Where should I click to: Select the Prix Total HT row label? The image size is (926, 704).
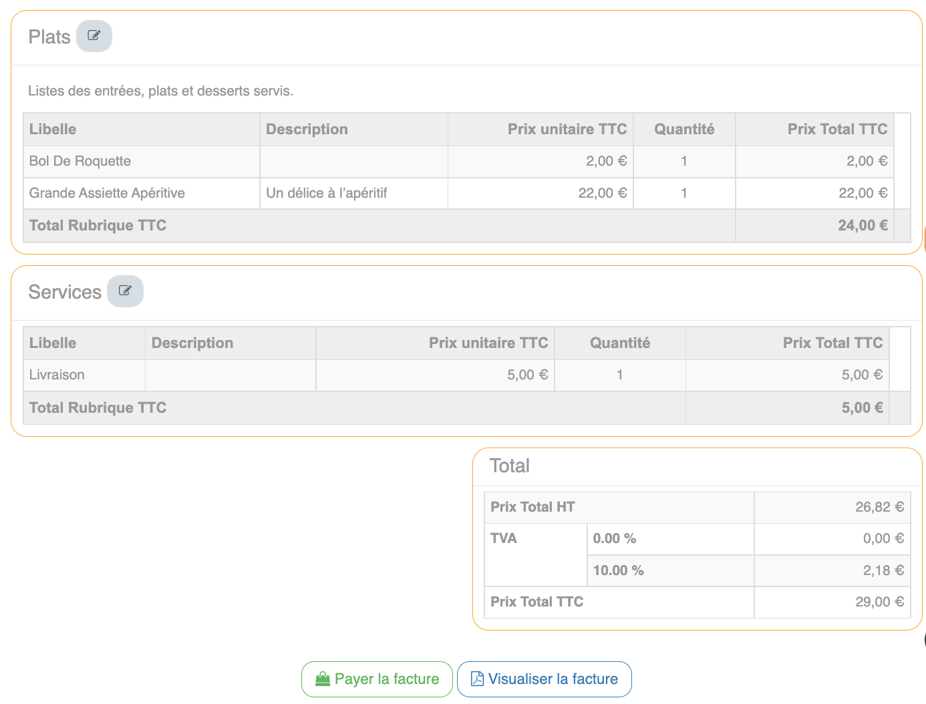(532, 507)
